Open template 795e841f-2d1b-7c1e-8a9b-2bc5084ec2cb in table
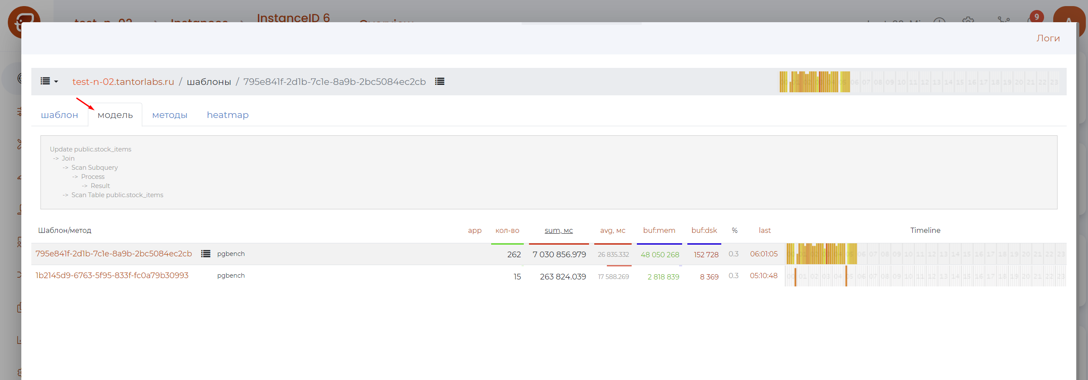 coord(114,254)
